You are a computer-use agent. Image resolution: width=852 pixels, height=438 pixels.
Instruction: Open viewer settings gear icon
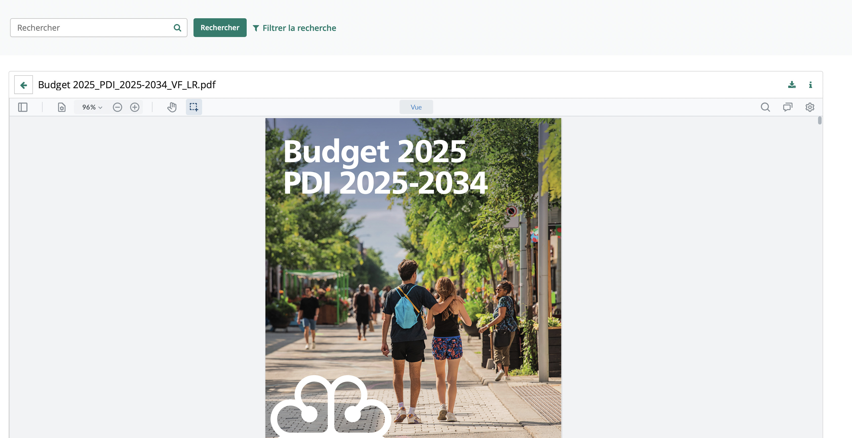(810, 107)
